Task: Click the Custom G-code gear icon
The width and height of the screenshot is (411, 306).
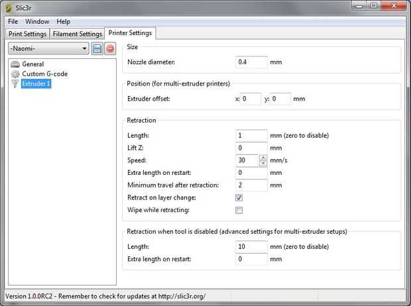Action: pyautogui.click(x=15, y=74)
